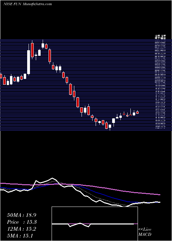This screenshot has width=172, height=241.
Task: Click the 50MA : 18.9 value
Action: click(x=21, y=215)
